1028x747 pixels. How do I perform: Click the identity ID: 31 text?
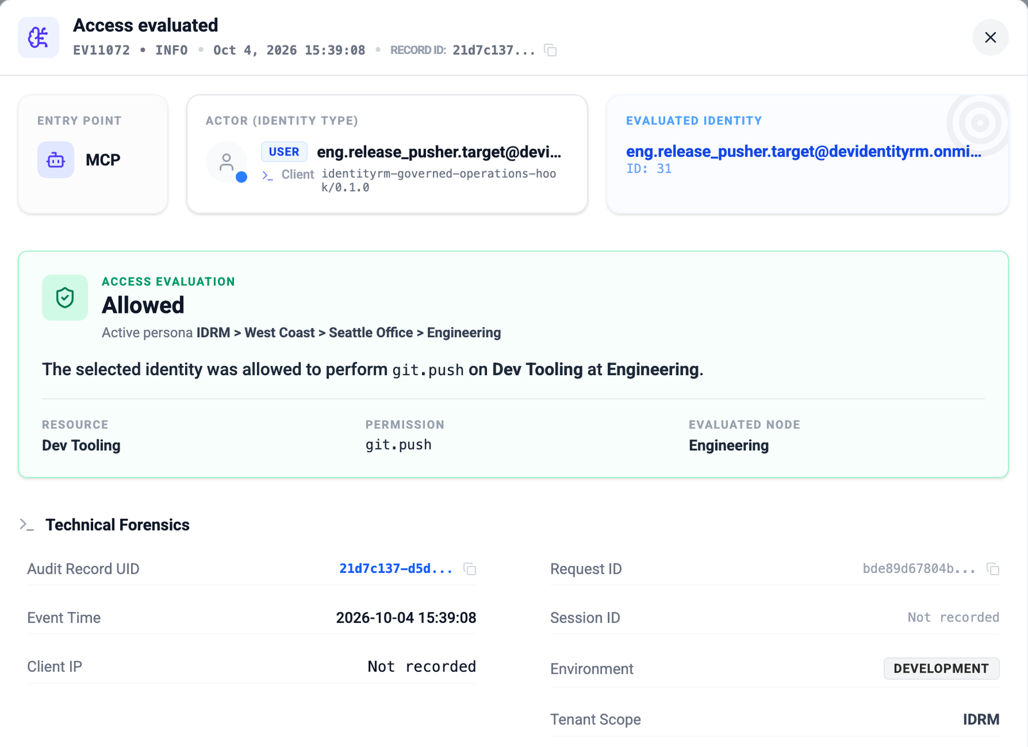[x=649, y=168]
